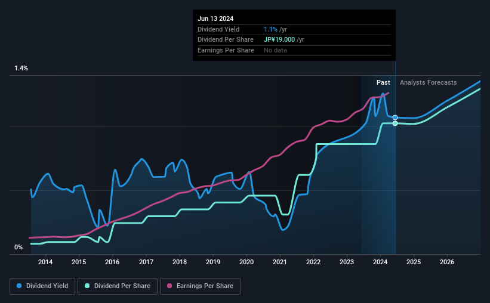Click the 2023 x-axis label

click(x=347, y=262)
